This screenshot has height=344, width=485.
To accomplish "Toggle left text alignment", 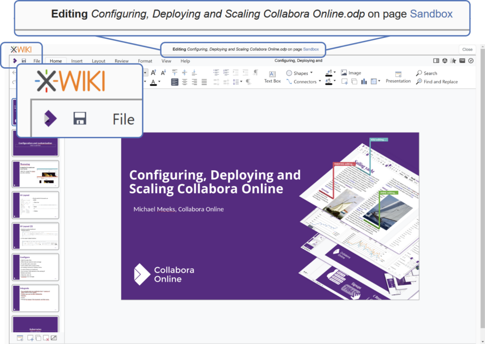I will [x=175, y=82].
